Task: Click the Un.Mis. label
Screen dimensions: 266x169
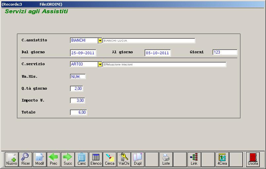Action: coord(29,76)
